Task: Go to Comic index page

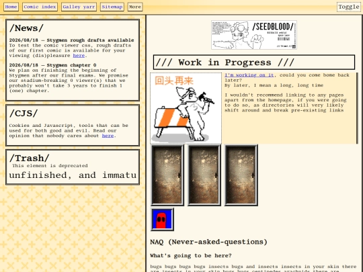Action: [40, 7]
